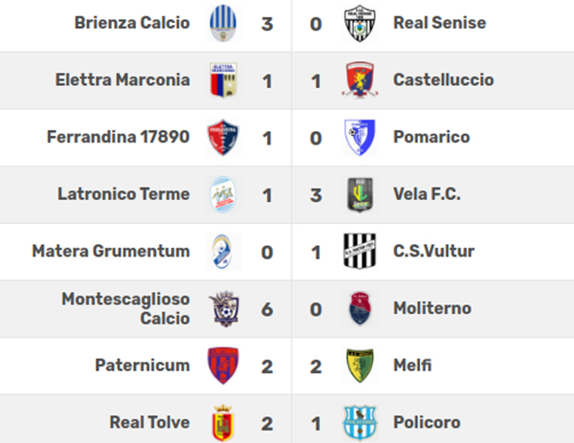This screenshot has width=574, height=443.
Task: Click the Real Tolve crest
Action: coord(223,422)
